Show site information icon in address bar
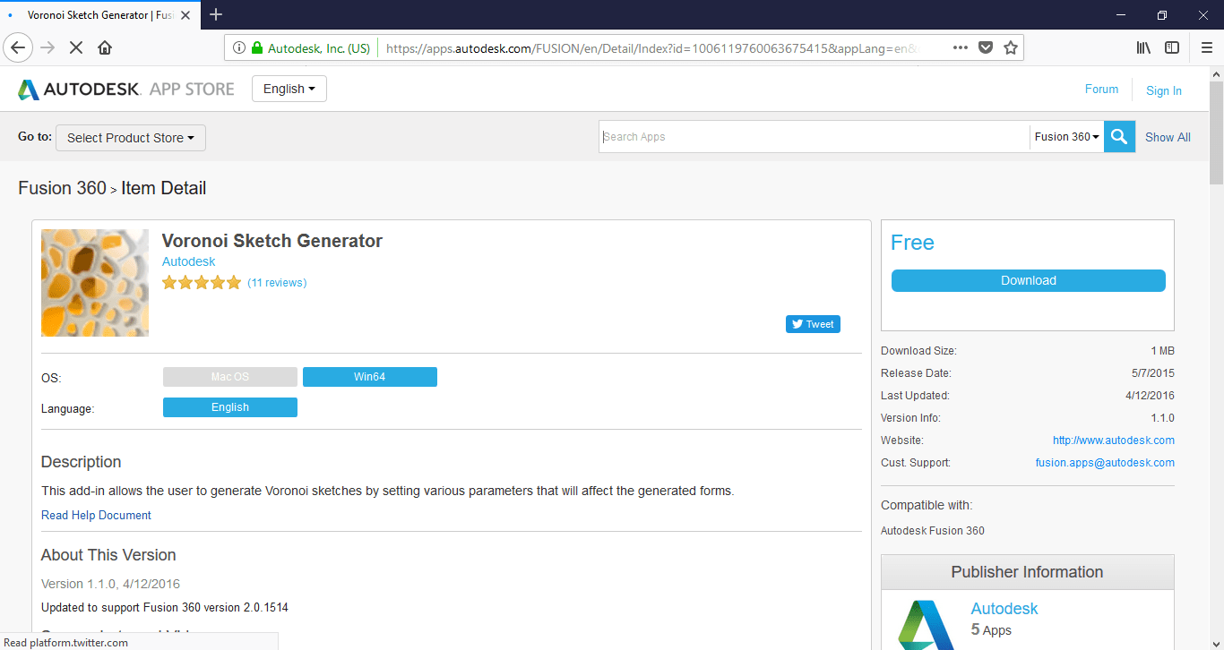1224x650 pixels. [239, 48]
